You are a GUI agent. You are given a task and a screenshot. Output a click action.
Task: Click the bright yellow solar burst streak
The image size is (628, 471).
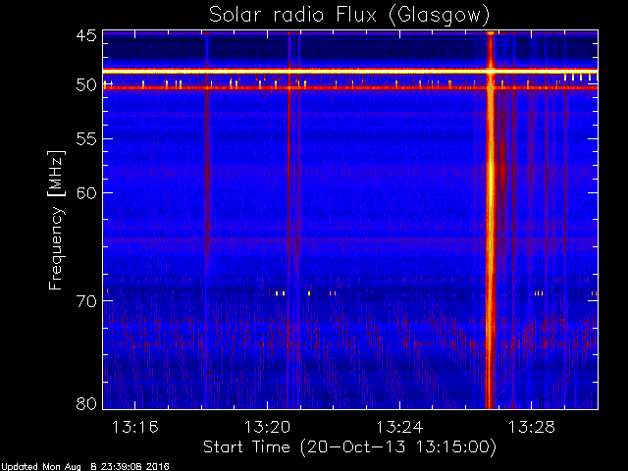491,220
